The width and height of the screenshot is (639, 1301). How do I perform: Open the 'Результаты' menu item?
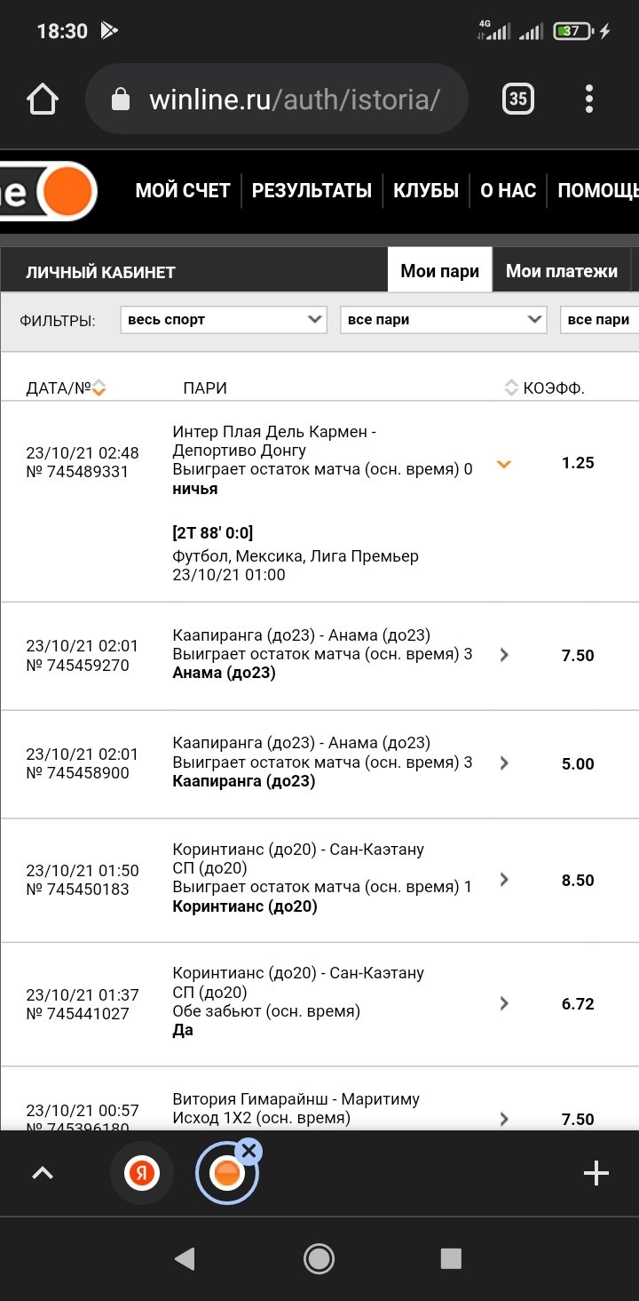click(x=312, y=190)
